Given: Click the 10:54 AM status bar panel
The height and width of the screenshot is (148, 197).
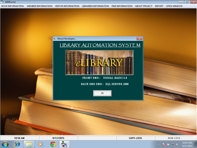Looking at the screenshot, I should click(x=19, y=138).
